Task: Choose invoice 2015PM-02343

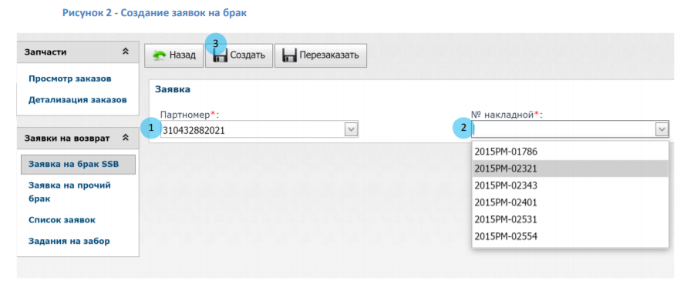Action: click(x=571, y=185)
